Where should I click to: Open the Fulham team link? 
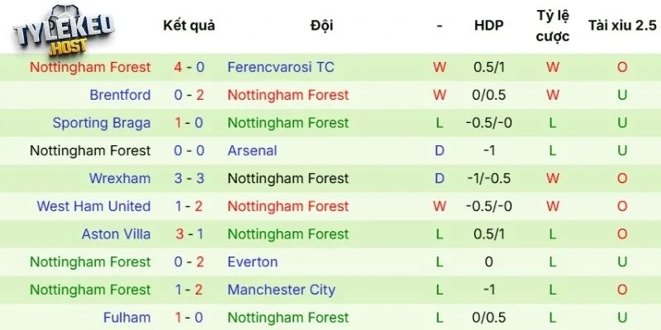(x=126, y=318)
